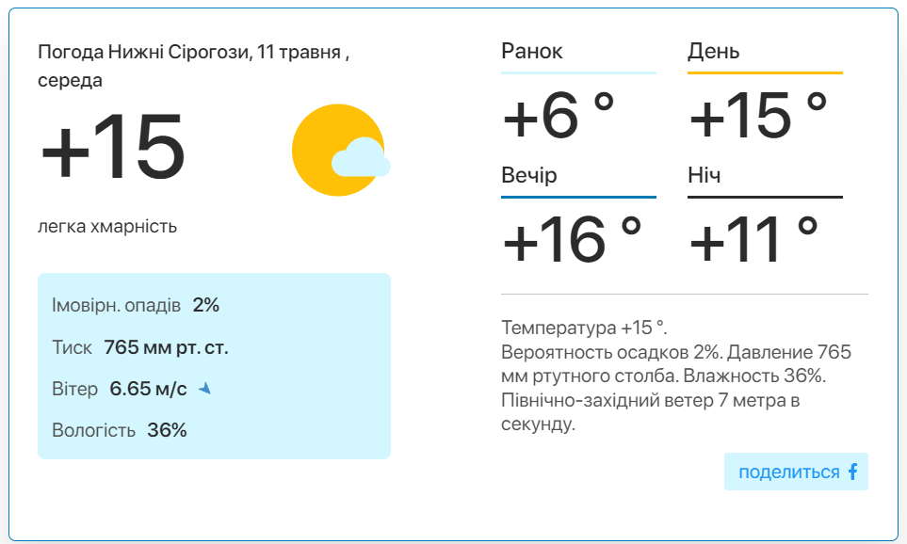Click the yellow underline beneath День
This screenshot has height=544, width=907.
click(x=765, y=72)
